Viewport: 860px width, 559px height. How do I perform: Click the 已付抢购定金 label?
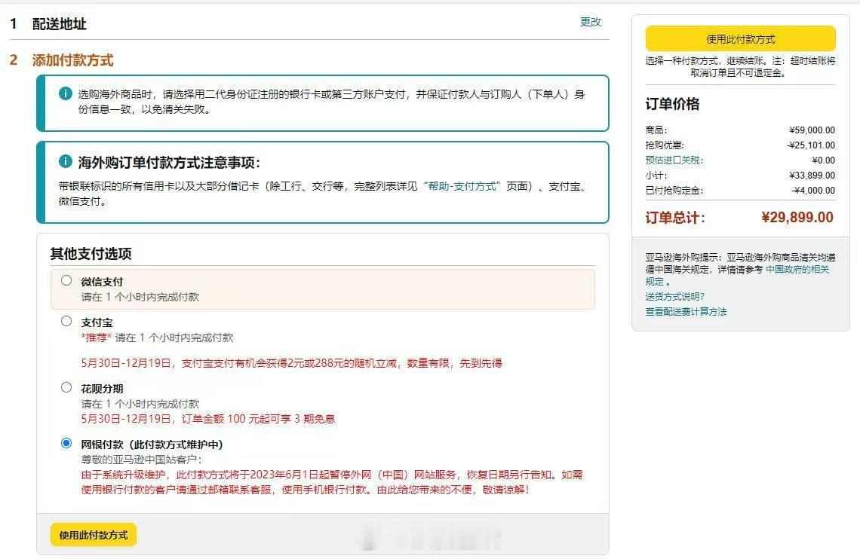tap(674, 191)
